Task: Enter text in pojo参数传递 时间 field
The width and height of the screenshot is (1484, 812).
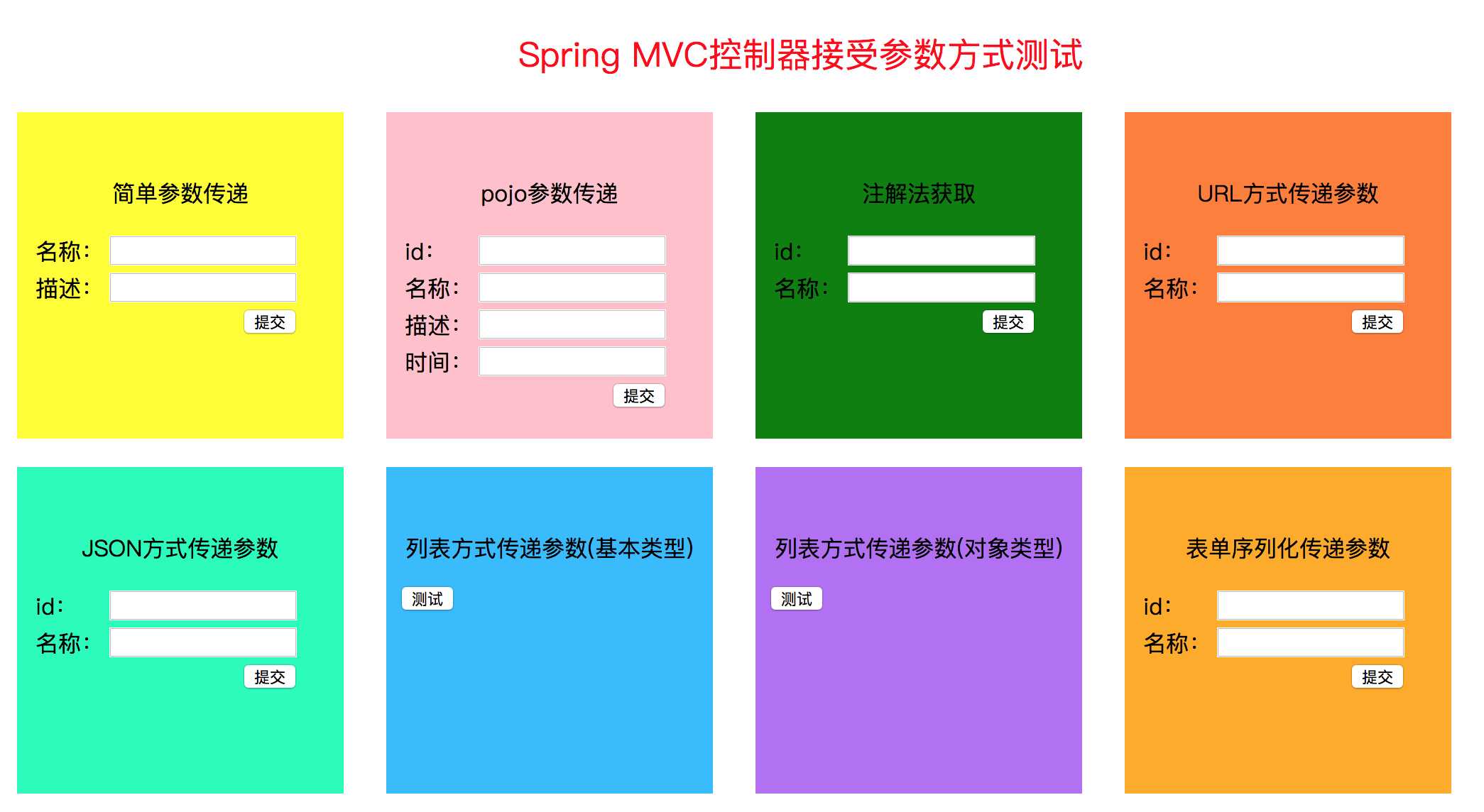Action: click(573, 356)
